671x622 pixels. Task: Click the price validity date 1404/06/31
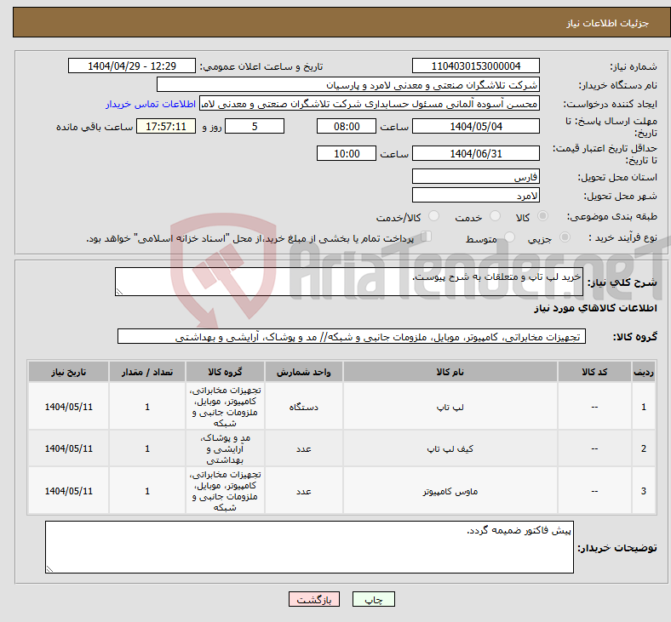475,153
